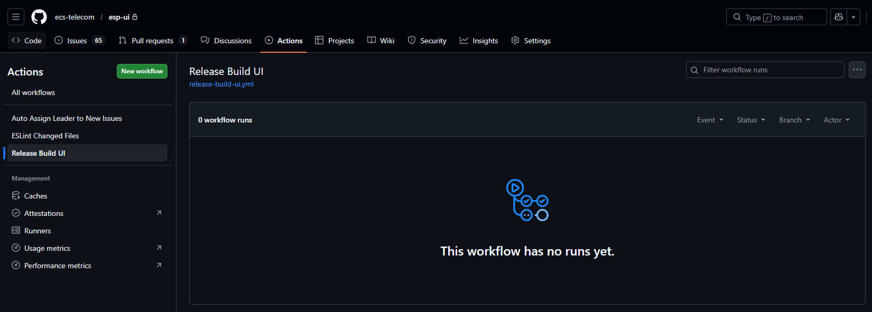This screenshot has width=872, height=312.
Task: Open the Copilot icon button
Action: [839, 17]
